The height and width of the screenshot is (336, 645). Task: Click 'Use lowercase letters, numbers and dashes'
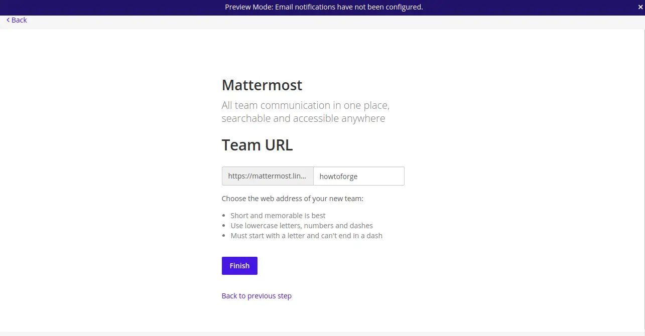302,226
